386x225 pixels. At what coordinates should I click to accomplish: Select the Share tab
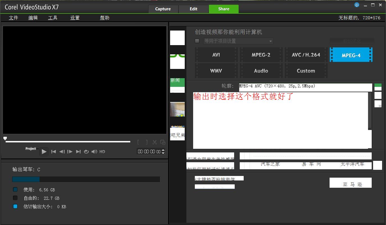click(224, 9)
